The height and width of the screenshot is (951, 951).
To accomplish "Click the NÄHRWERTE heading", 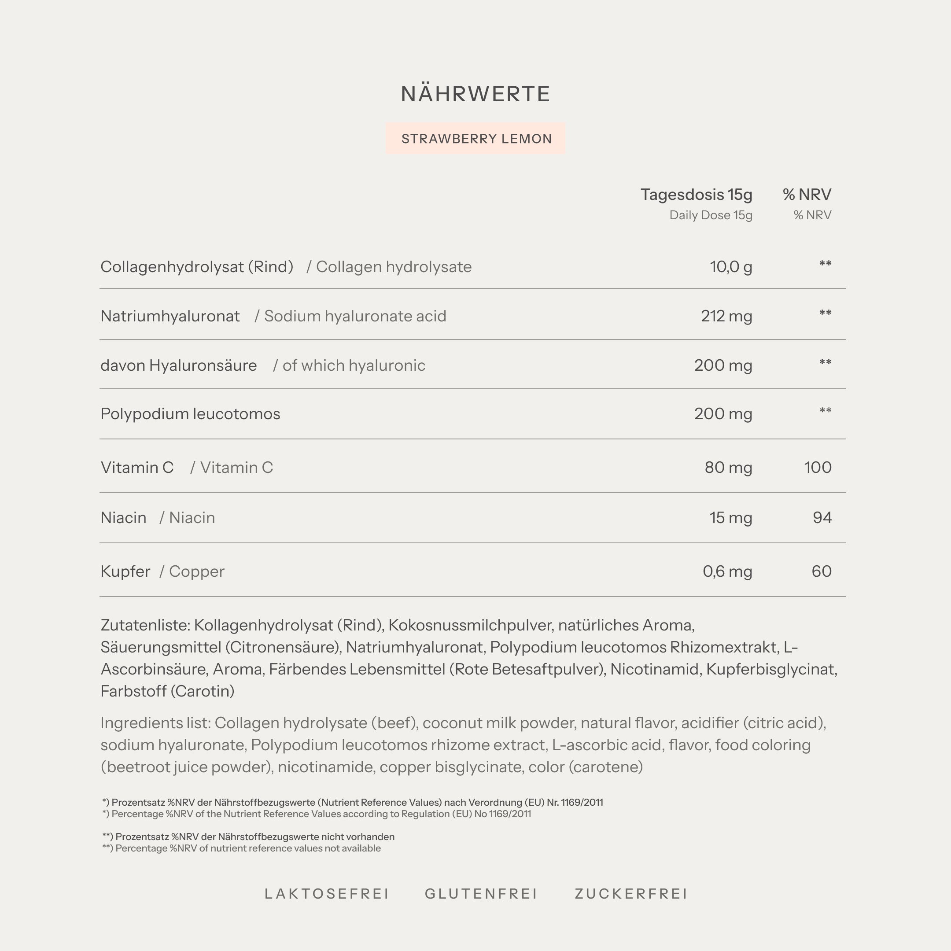I will [x=475, y=94].
